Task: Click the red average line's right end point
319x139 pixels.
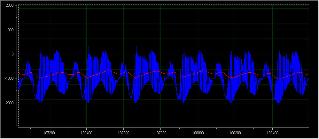Action: tap(309, 75)
